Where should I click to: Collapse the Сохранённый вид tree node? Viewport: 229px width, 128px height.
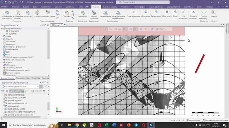tap(2, 28)
